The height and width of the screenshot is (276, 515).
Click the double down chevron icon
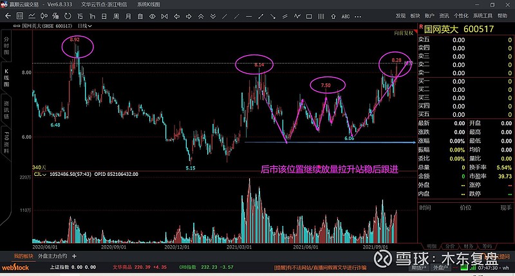[213, 16]
